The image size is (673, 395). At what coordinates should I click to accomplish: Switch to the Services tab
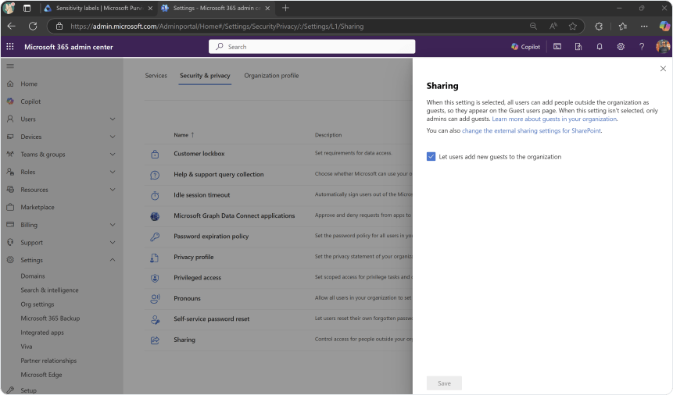156,76
